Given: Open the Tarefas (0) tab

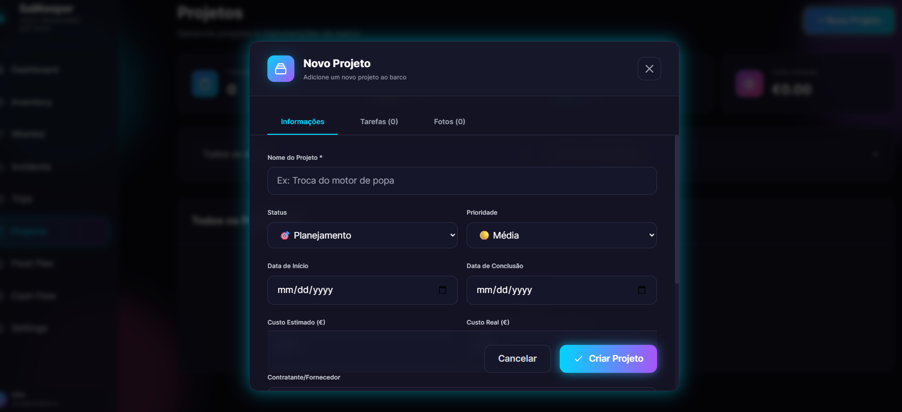Looking at the screenshot, I should coord(379,122).
